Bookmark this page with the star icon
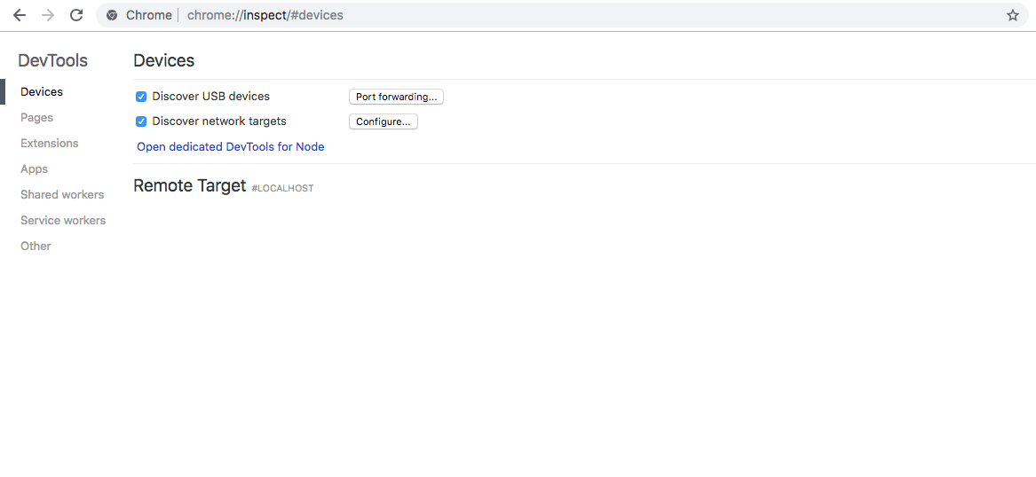This screenshot has height=477, width=1036. pyautogui.click(x=1013, y=15)
